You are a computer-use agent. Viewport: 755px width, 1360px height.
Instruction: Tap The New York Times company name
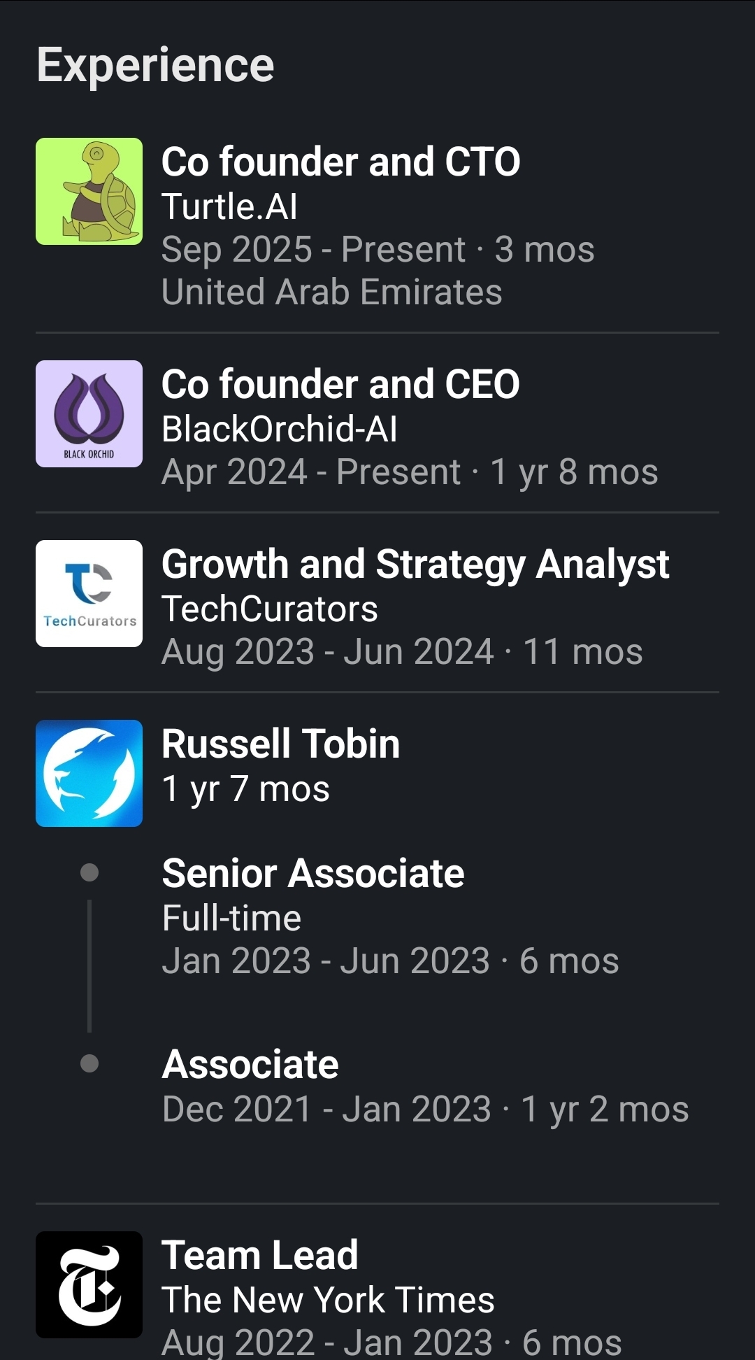[x=328, y=1300]
